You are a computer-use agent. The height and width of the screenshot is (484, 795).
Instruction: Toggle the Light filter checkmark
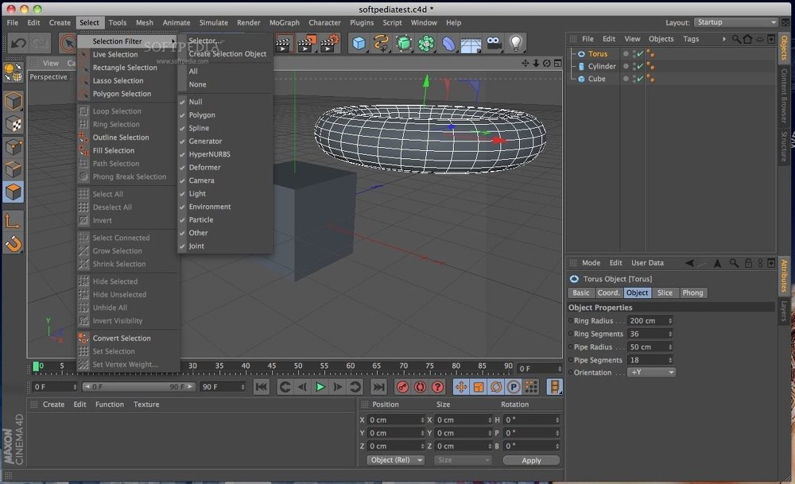click(183, 194)
